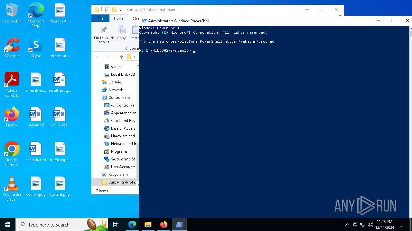This screenshot has width=412, height=231.
Task: Switch to Home tab in Explorer ribbon
Action: (118, 18)
